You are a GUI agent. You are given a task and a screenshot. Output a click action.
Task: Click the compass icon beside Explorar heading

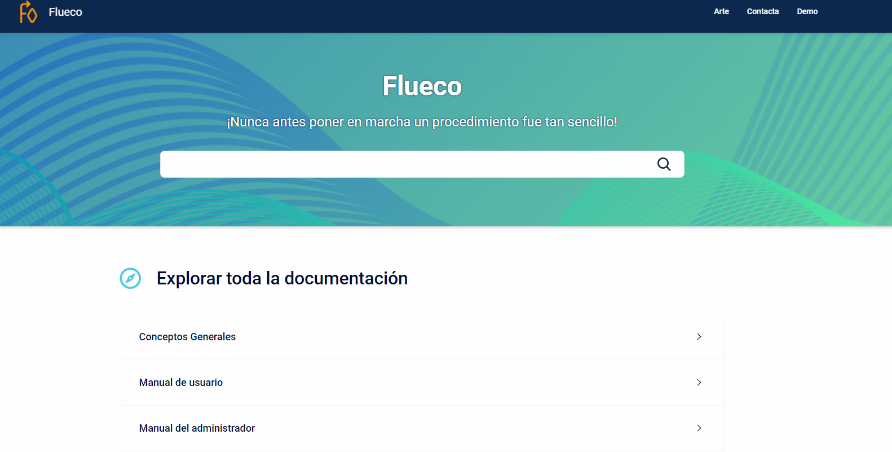130,278
